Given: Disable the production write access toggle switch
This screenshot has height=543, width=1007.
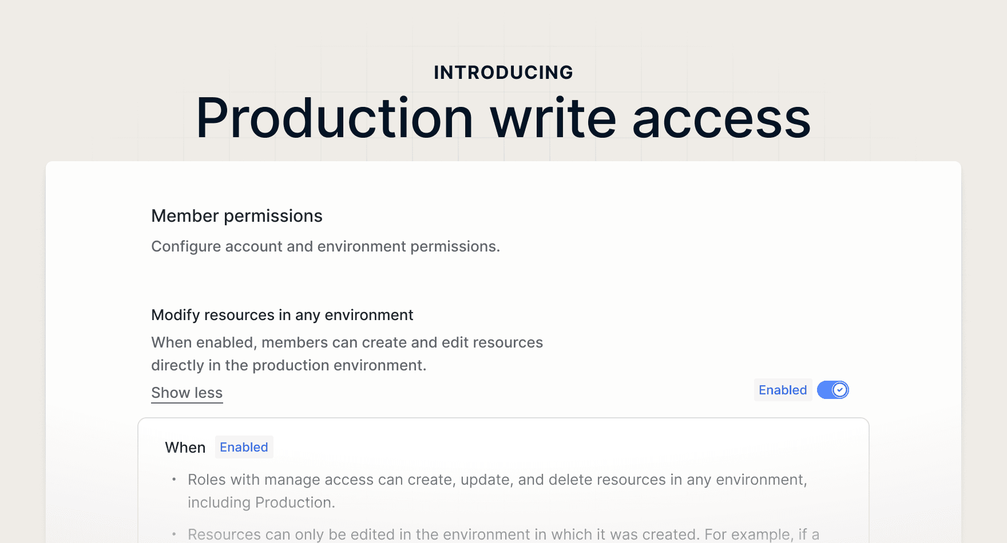Looking at the screenshot, I should pyautogui.click(x=832, y=390).
